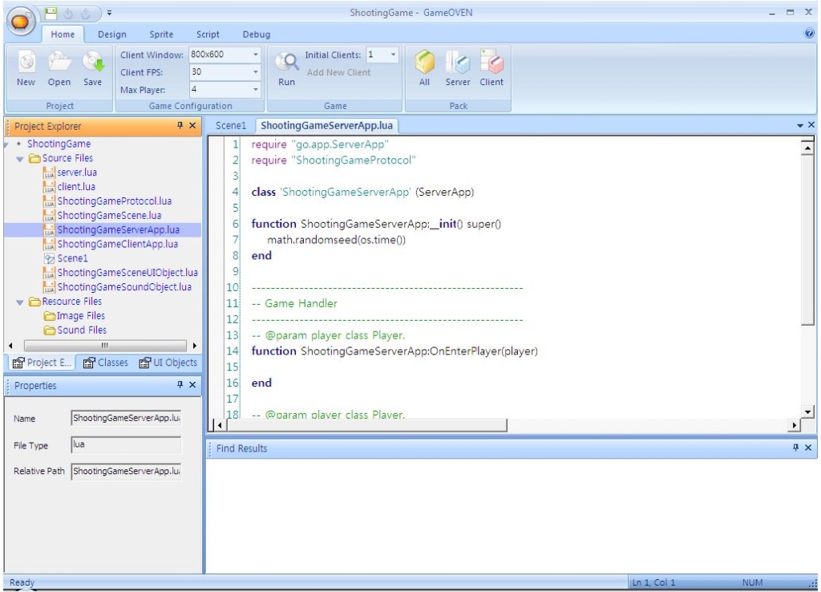
Task: Pin the Properties panel
Action: pos(180,384)
